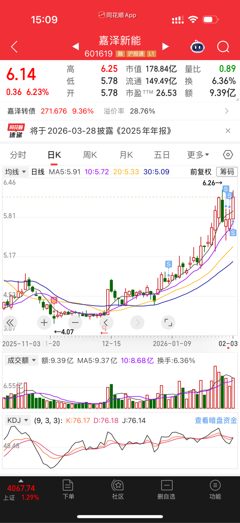Image resolution: width=240 pixels, height=523 pixels.
Task: Tap the 上证 index 4067.74 ticker
Action: point(21,488)
